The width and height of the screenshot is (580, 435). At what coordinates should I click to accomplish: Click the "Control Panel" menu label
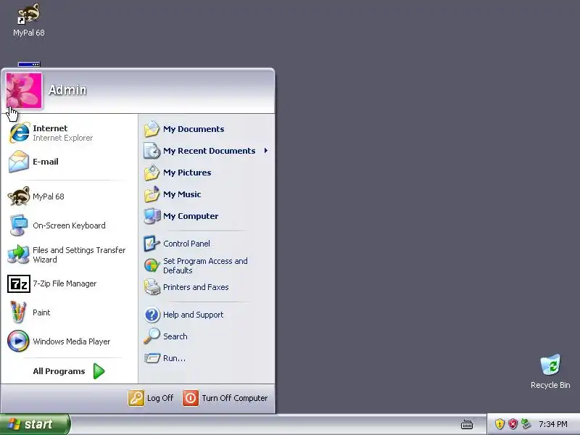[186, 244]
